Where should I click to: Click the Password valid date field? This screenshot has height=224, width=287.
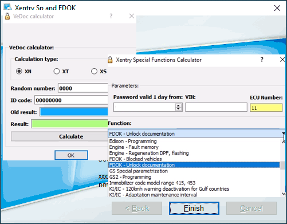coord(144,107)
